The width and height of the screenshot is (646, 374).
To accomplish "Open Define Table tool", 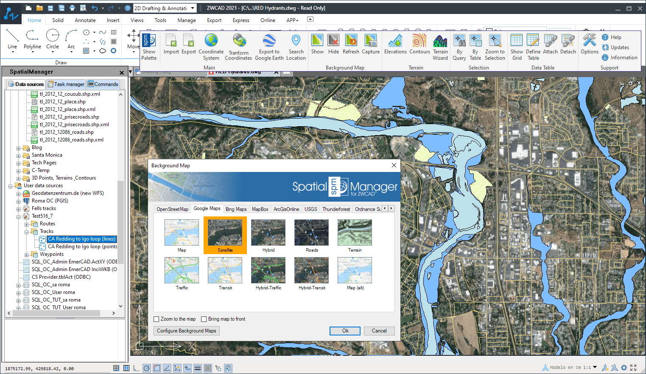I will pos(533,47).
